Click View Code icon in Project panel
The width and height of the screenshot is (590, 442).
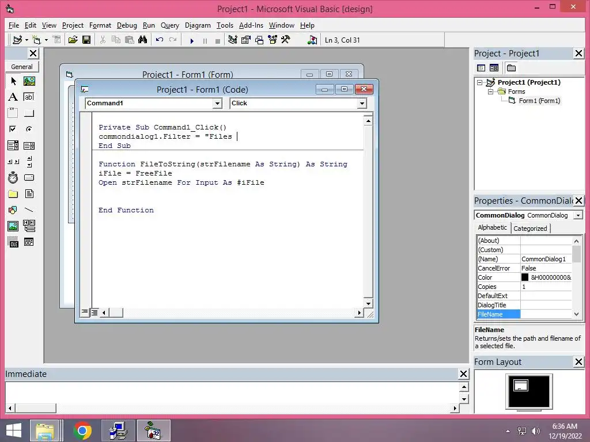pos(481,68)
